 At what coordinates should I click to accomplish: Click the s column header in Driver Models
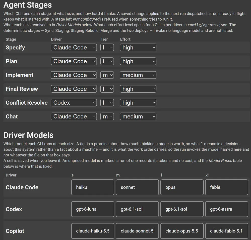click(x=73, y=175)
